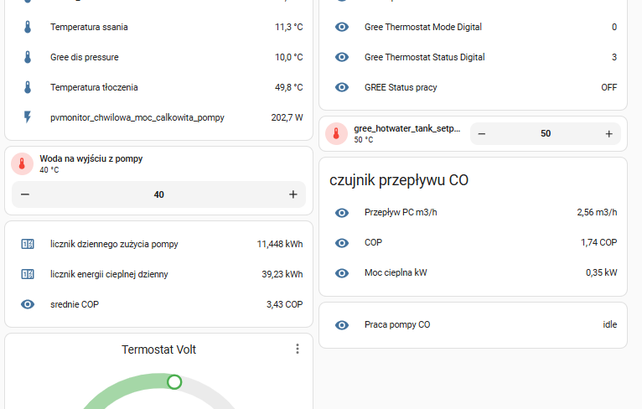Open licznik dziennego zużycia pompy label
This screenshot has width=642, height=409.
(x=114, y=244)
